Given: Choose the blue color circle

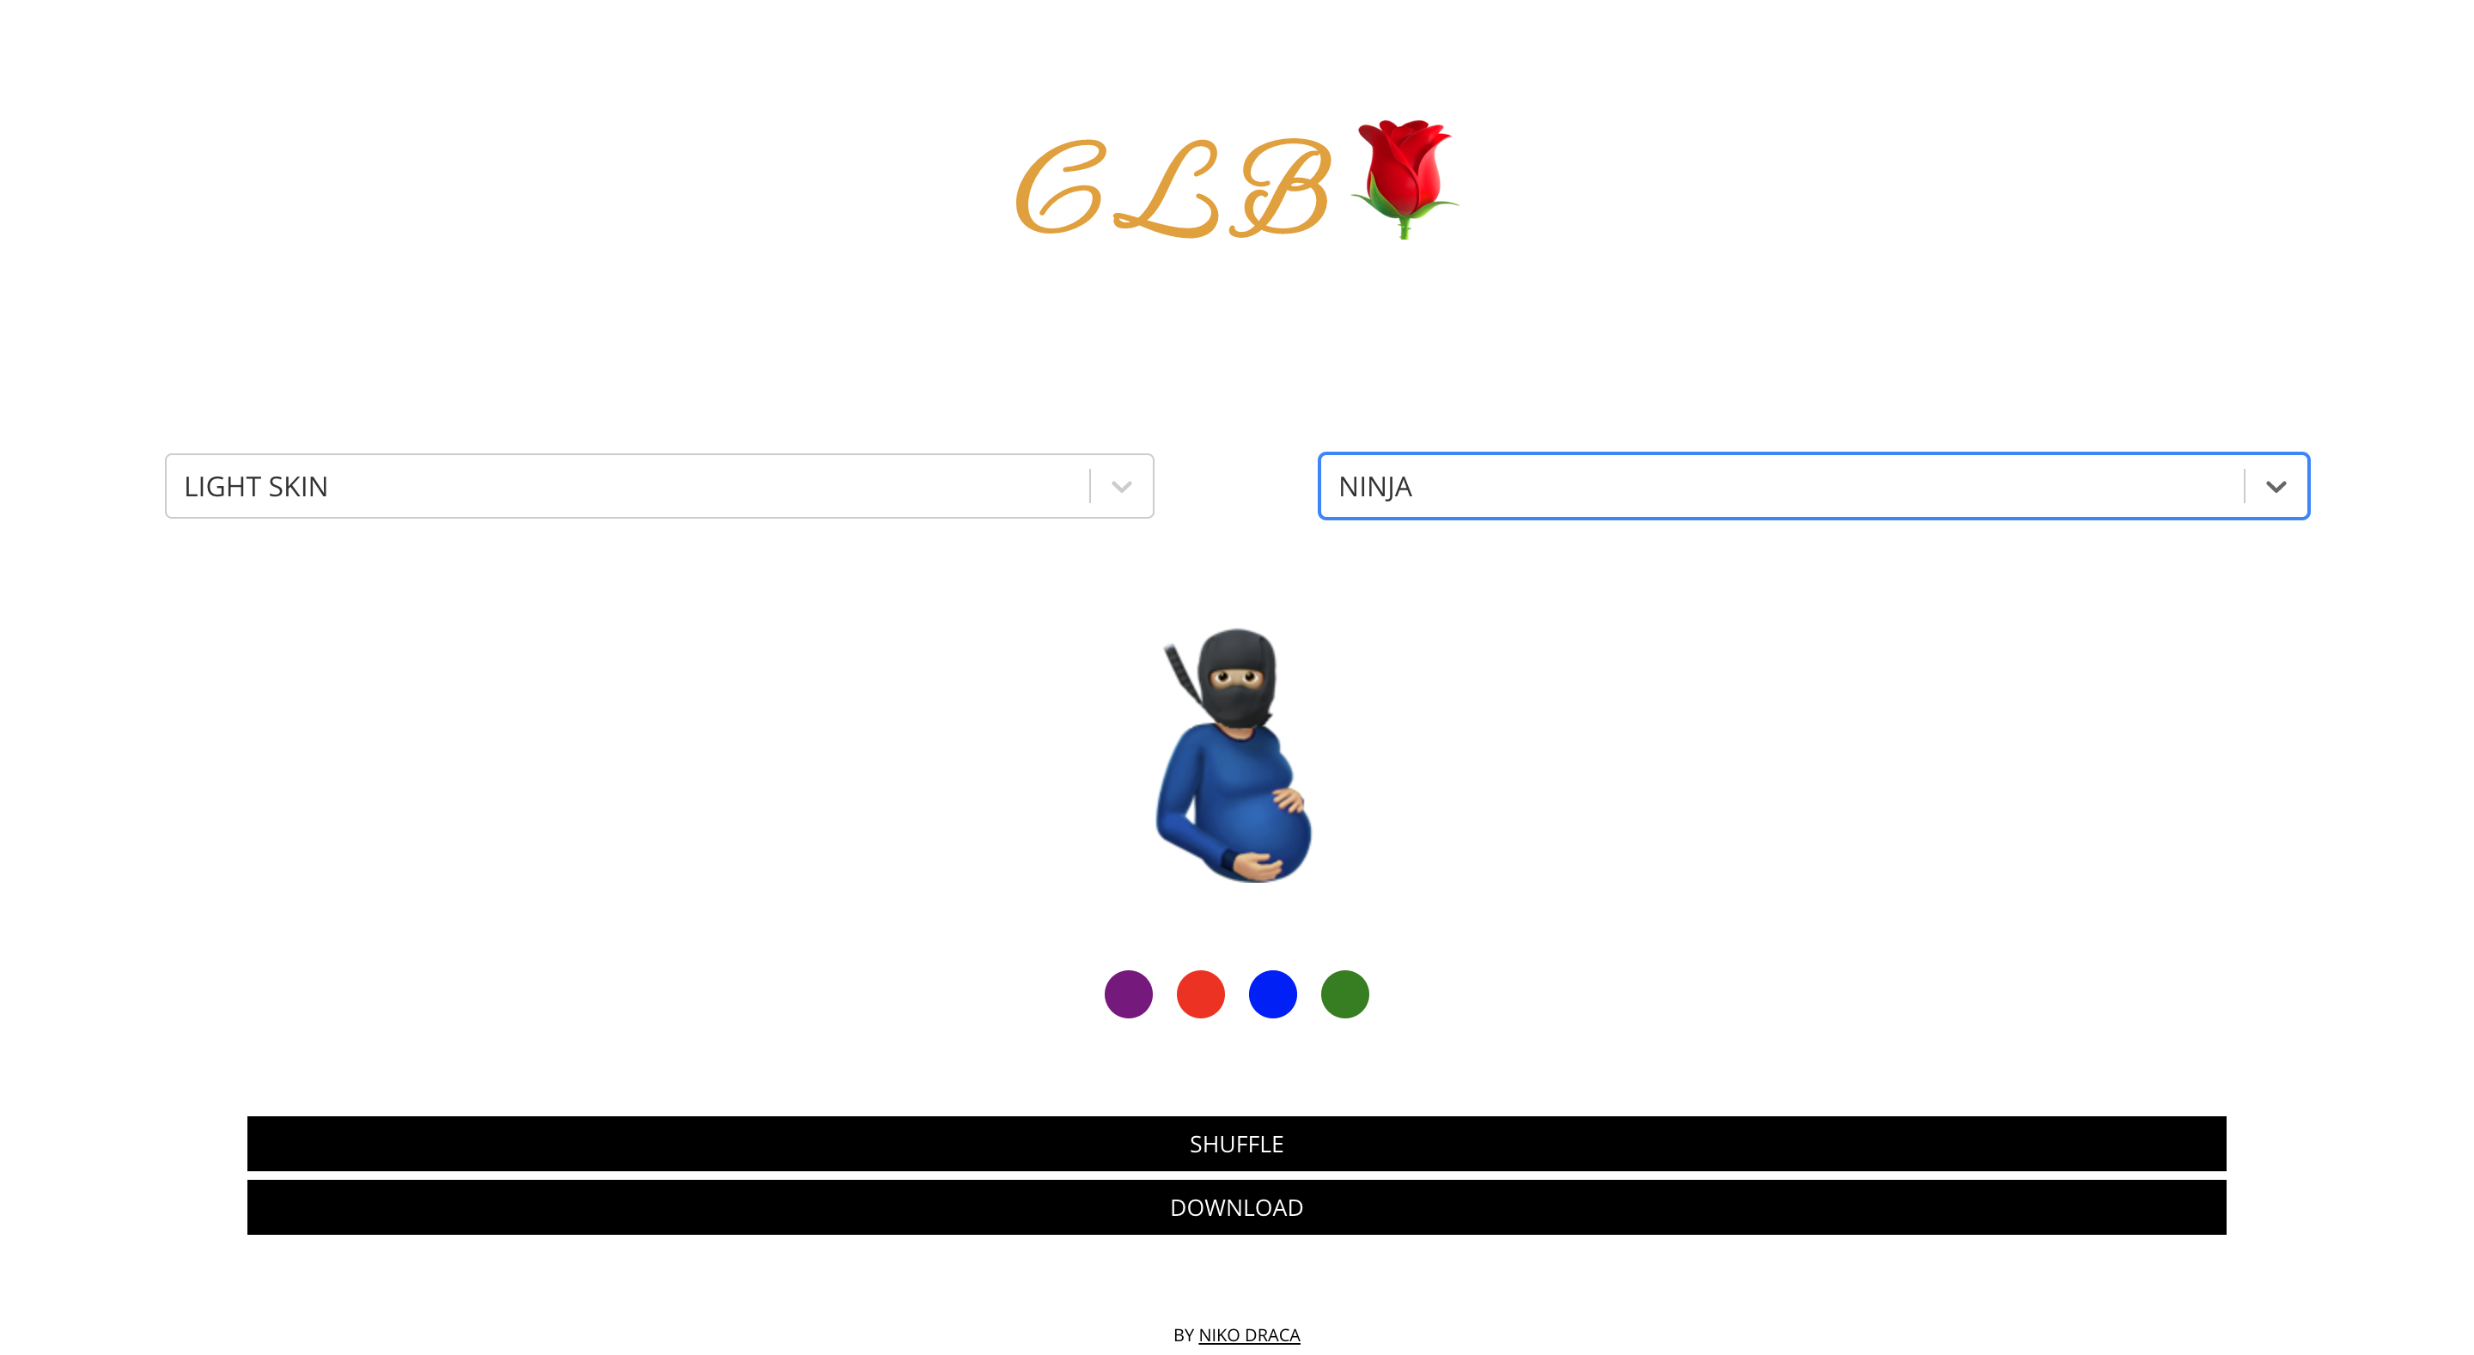Looking at the screenshot, I should click(1272, 993).
